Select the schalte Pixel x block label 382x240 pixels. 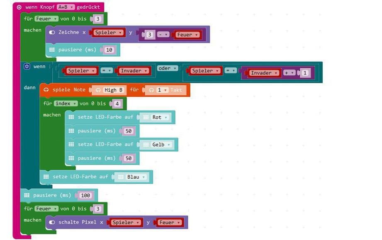[80, 222]
